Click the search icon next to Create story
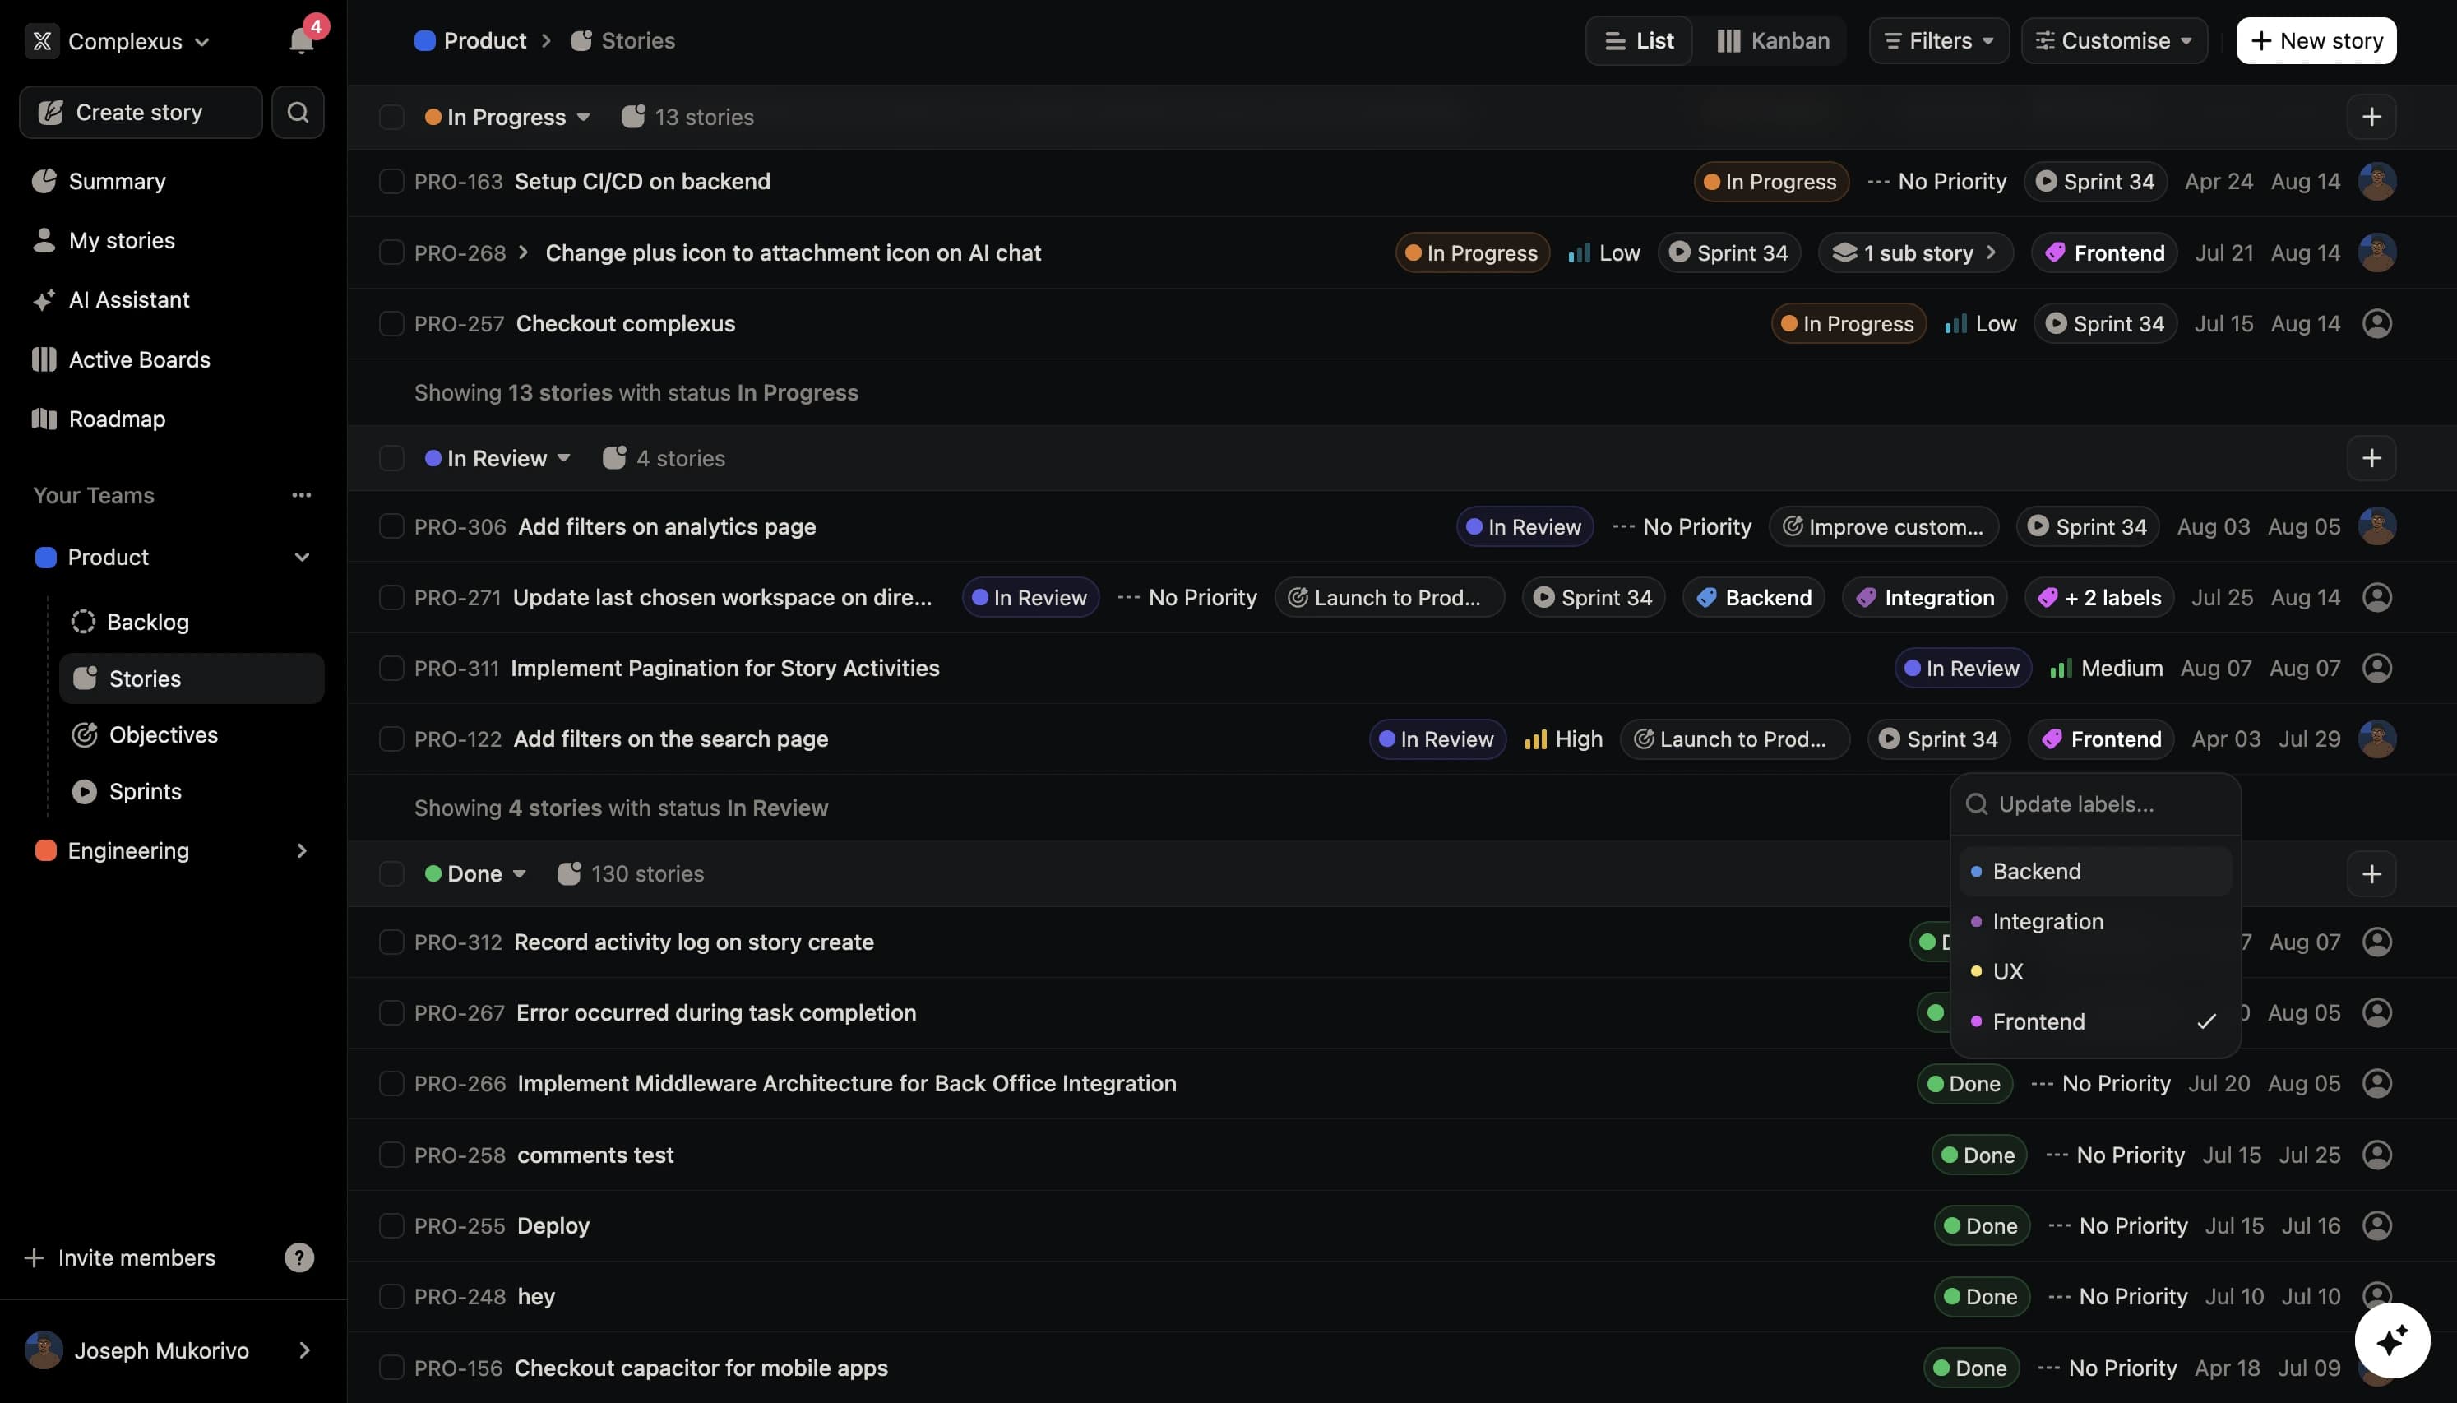Image resolution: width=2457 pixels, height=1403 pixels. (298, 112)
